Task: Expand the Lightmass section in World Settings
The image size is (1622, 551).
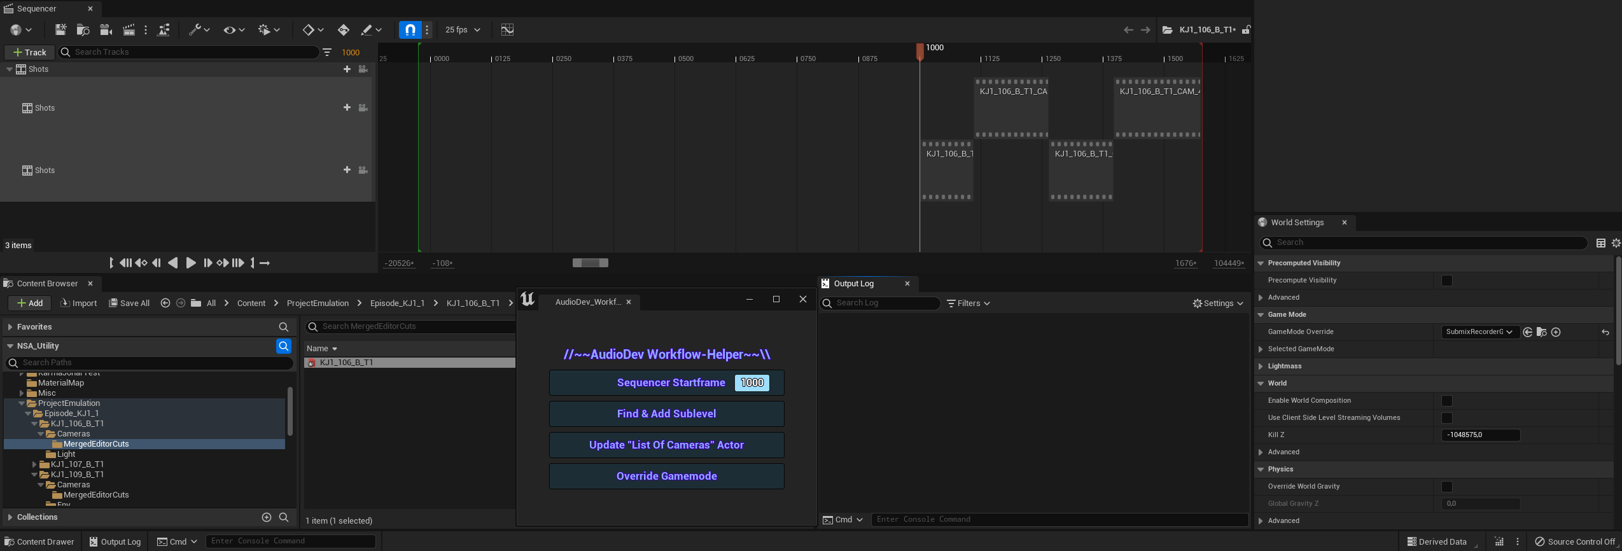Action: 1261,366
